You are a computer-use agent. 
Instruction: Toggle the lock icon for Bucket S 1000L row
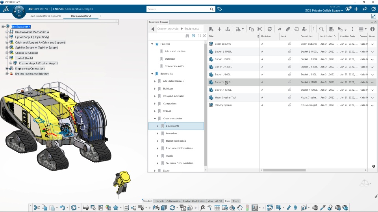[289, 51]
